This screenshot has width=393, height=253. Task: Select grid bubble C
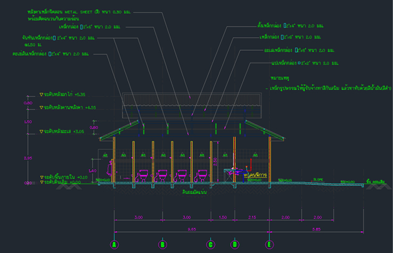point(210,244)
